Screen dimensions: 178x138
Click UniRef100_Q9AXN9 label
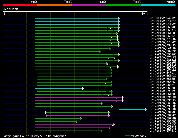click(x=163, y=119)
